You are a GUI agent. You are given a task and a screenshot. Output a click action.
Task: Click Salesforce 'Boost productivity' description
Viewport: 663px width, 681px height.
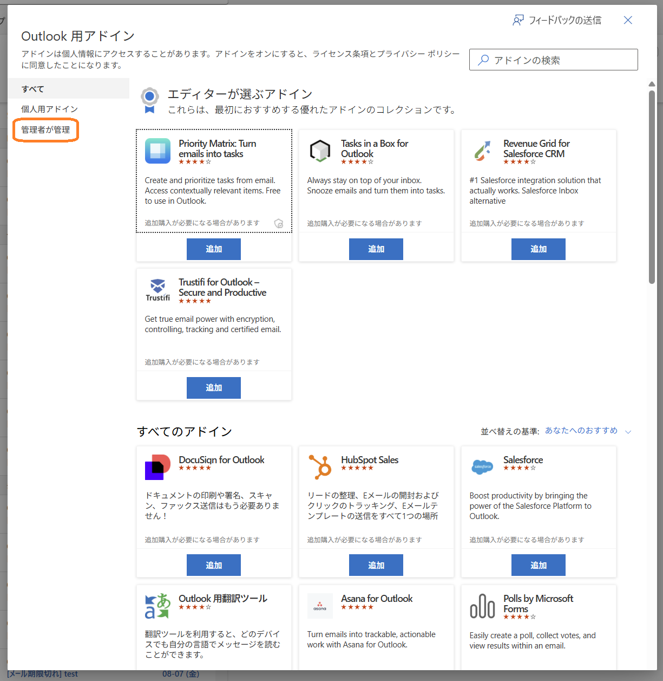[530, 506]
